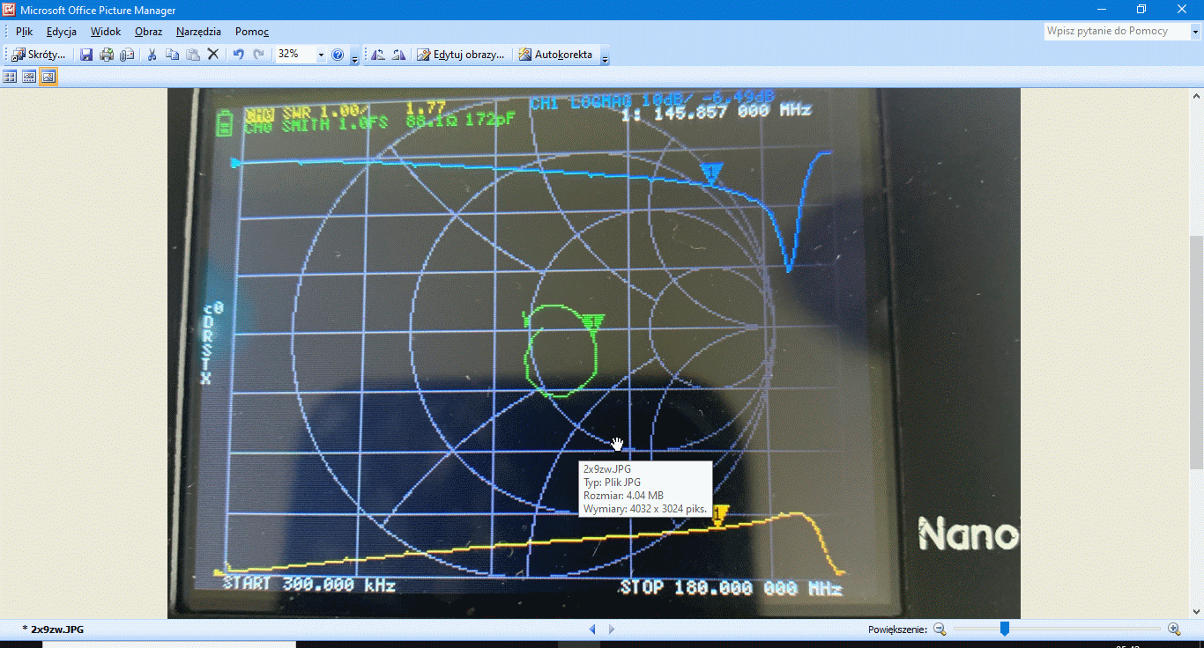Select the Single Picture view button
Viewport: 1204px width, 648px height.
click(x=48, y=77)
